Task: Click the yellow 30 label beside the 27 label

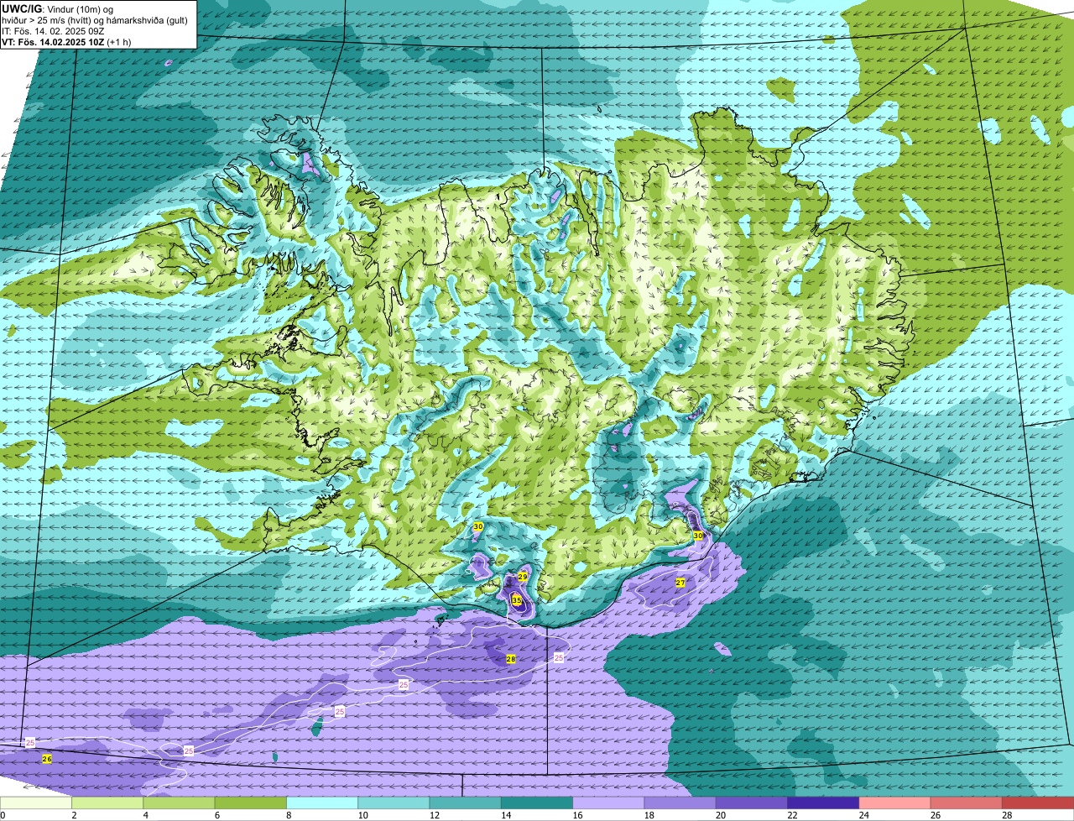Action: (697, 536)
